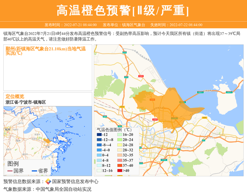The height and width of the screenshot is (194, 247).
Task: Click the orange Zhenhai marker on overview map
Action: click(48, 141)
